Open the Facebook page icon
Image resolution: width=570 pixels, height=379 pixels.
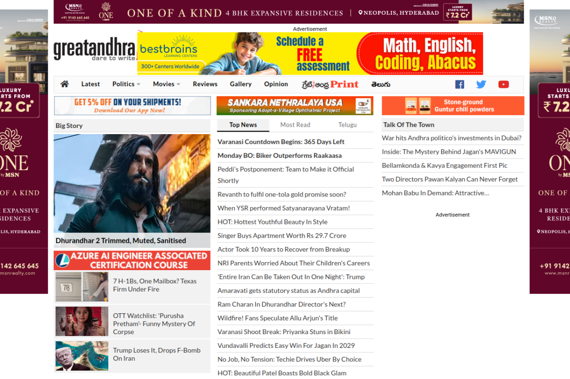point(460,84)
